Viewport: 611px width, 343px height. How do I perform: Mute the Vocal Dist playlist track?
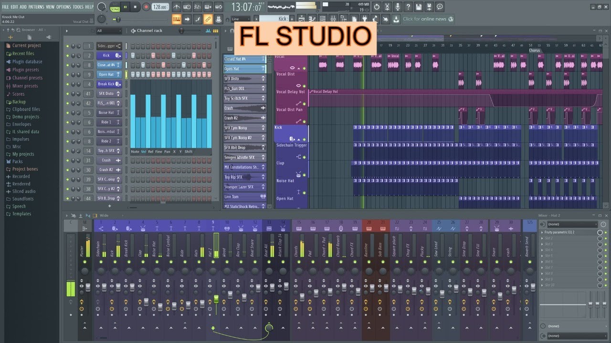(x=304, y=86)
